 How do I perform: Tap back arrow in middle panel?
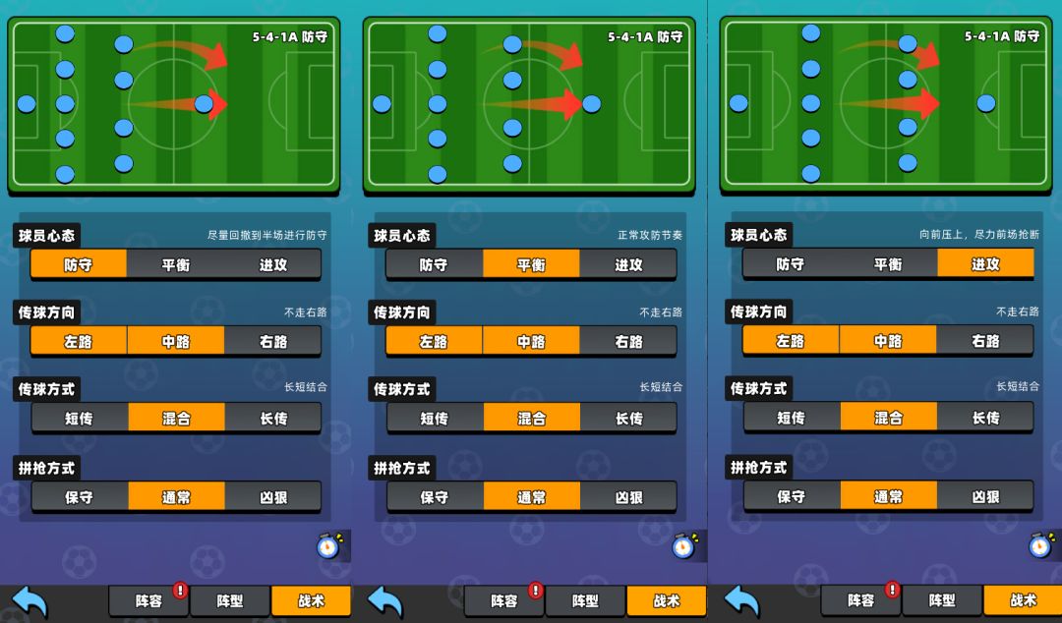point(384,600)
